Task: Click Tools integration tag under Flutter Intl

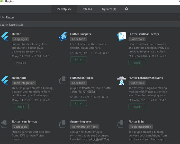Action: click(24, 83)
